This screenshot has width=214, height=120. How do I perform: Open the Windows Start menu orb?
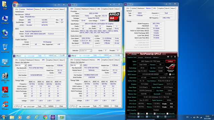click(x=4, y=117)
